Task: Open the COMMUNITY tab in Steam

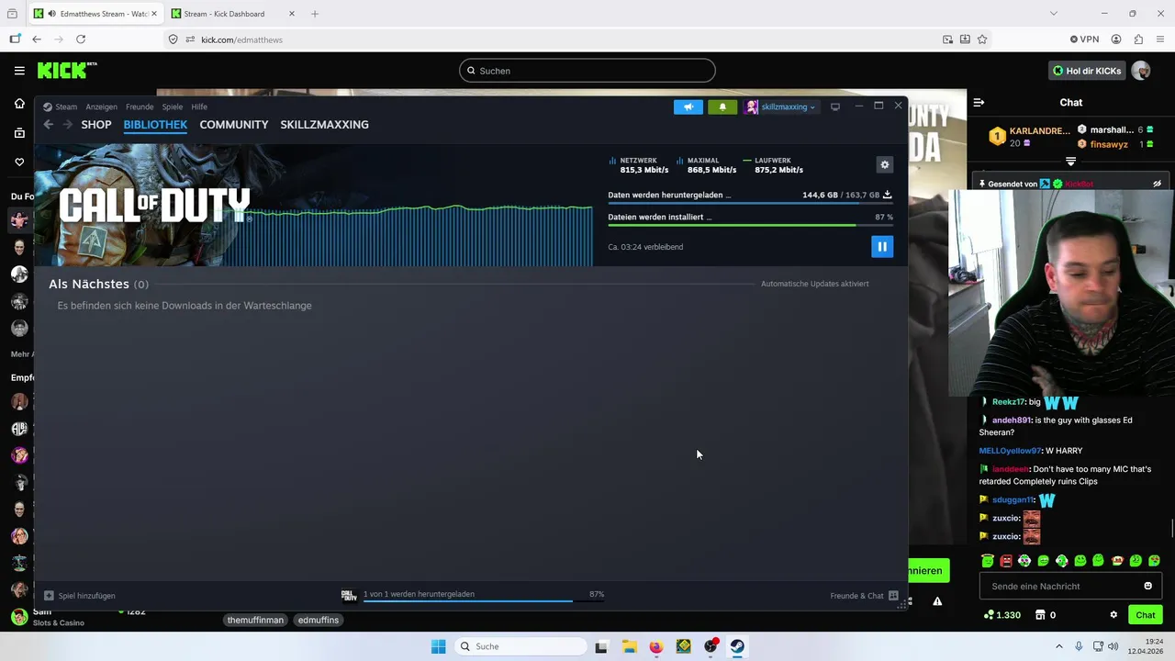Action: click(233, 125)
